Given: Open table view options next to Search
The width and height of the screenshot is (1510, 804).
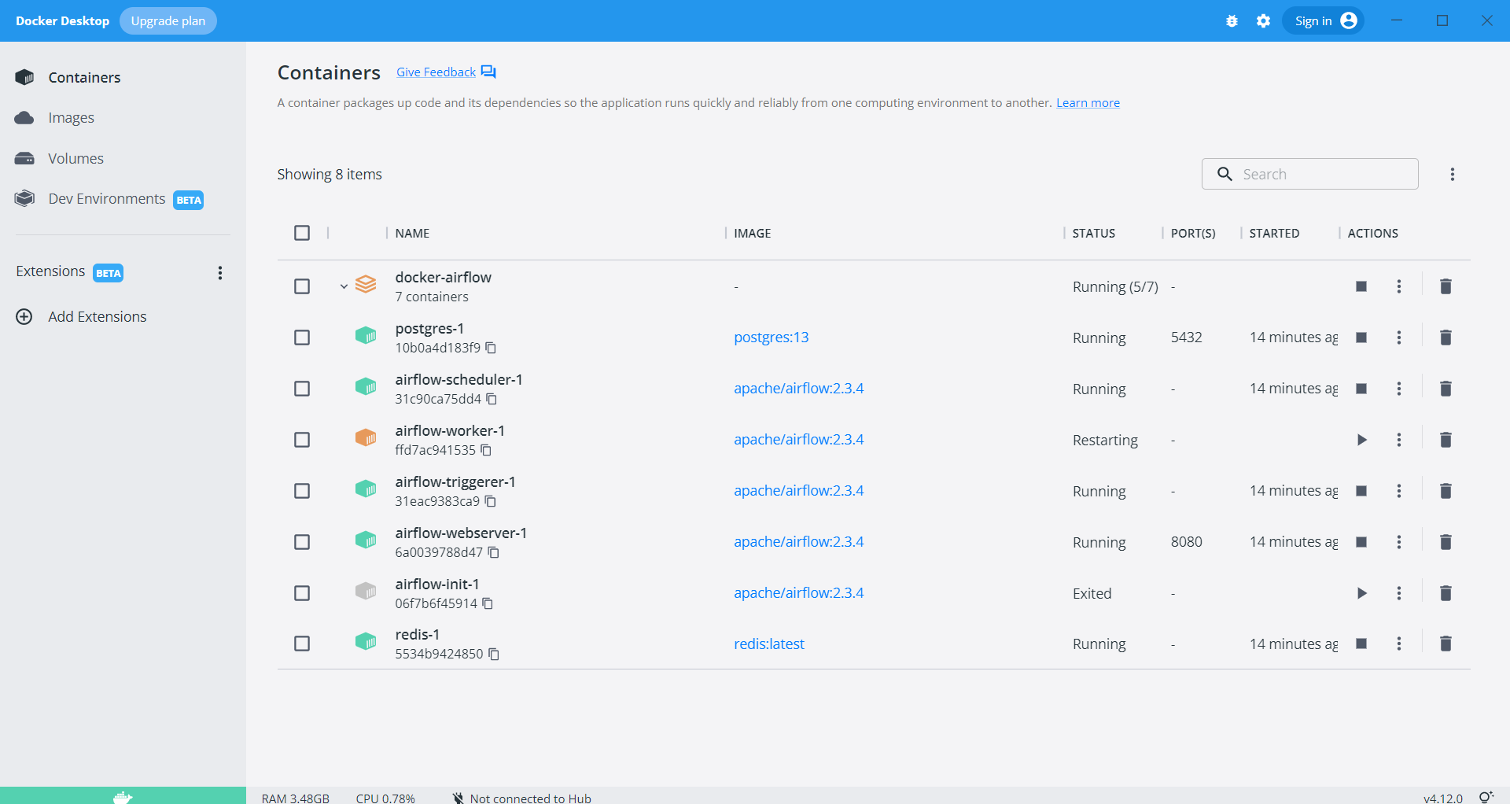Looking at the screenshot, I should (x=1453, y=175).
